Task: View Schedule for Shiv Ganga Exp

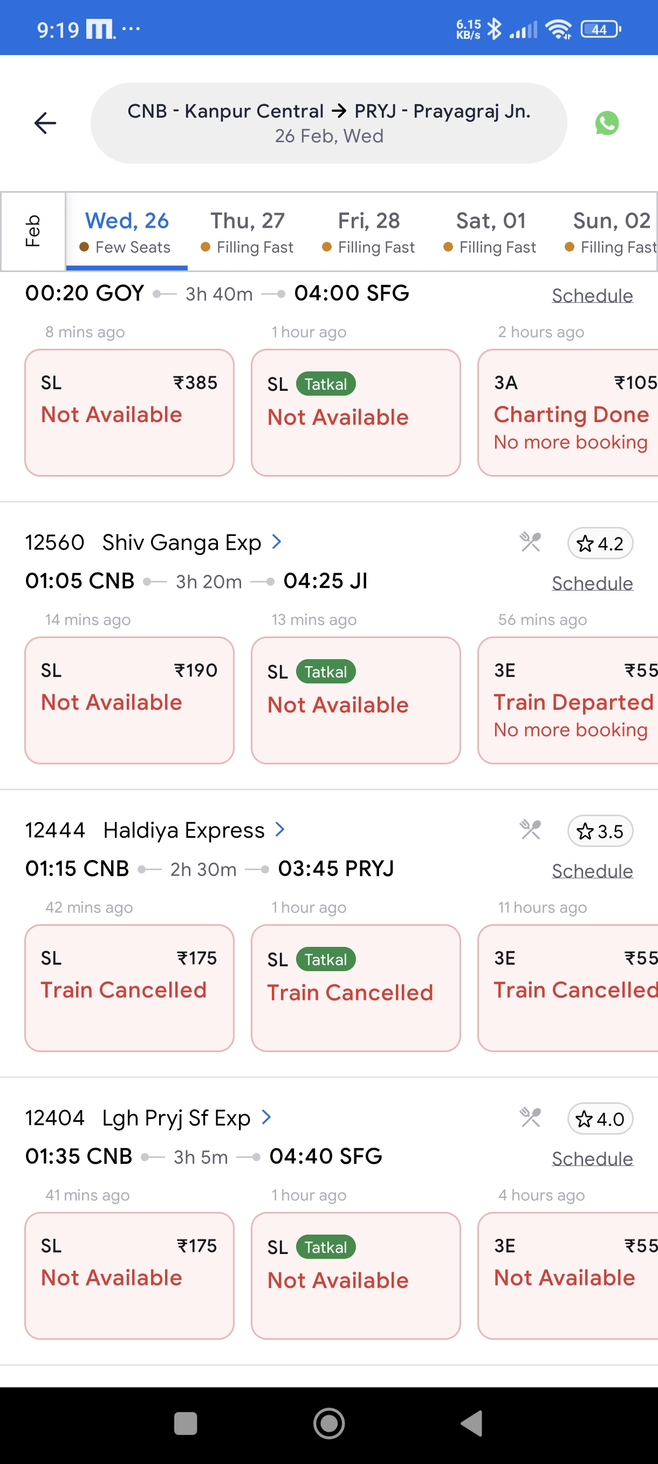Action: point(592,583)
